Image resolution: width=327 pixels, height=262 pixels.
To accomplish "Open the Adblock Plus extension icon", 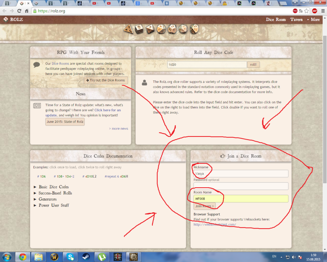I will [x=315, y=11].
